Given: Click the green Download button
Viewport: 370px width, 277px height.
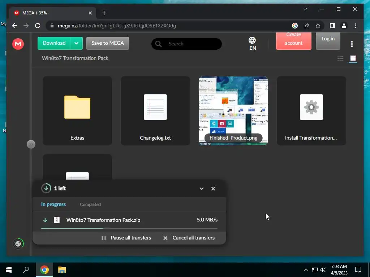Looking at the screenshot, I should 54,43.
